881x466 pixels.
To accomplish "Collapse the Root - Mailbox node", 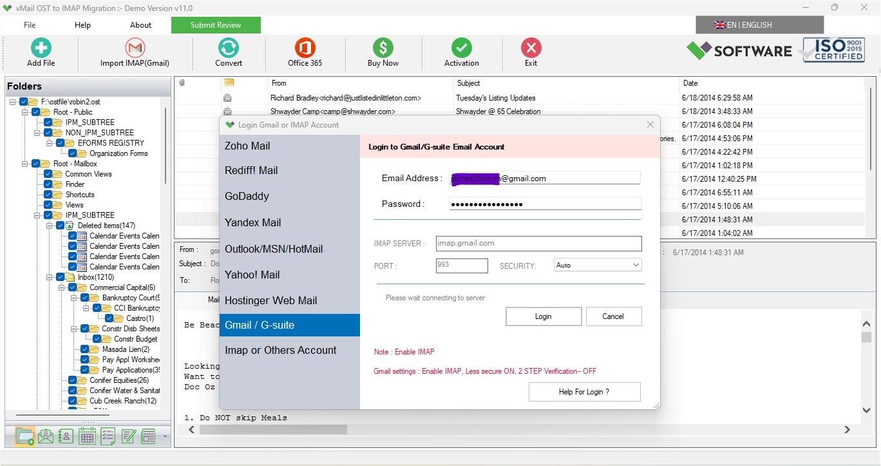I will tap(25, 164).
